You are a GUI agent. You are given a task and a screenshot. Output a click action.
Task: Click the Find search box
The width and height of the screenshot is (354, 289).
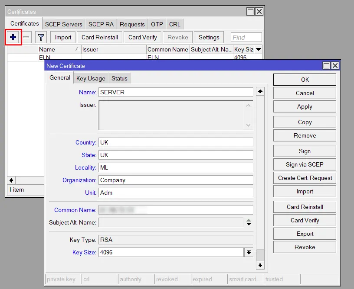[x=246, y=38]
